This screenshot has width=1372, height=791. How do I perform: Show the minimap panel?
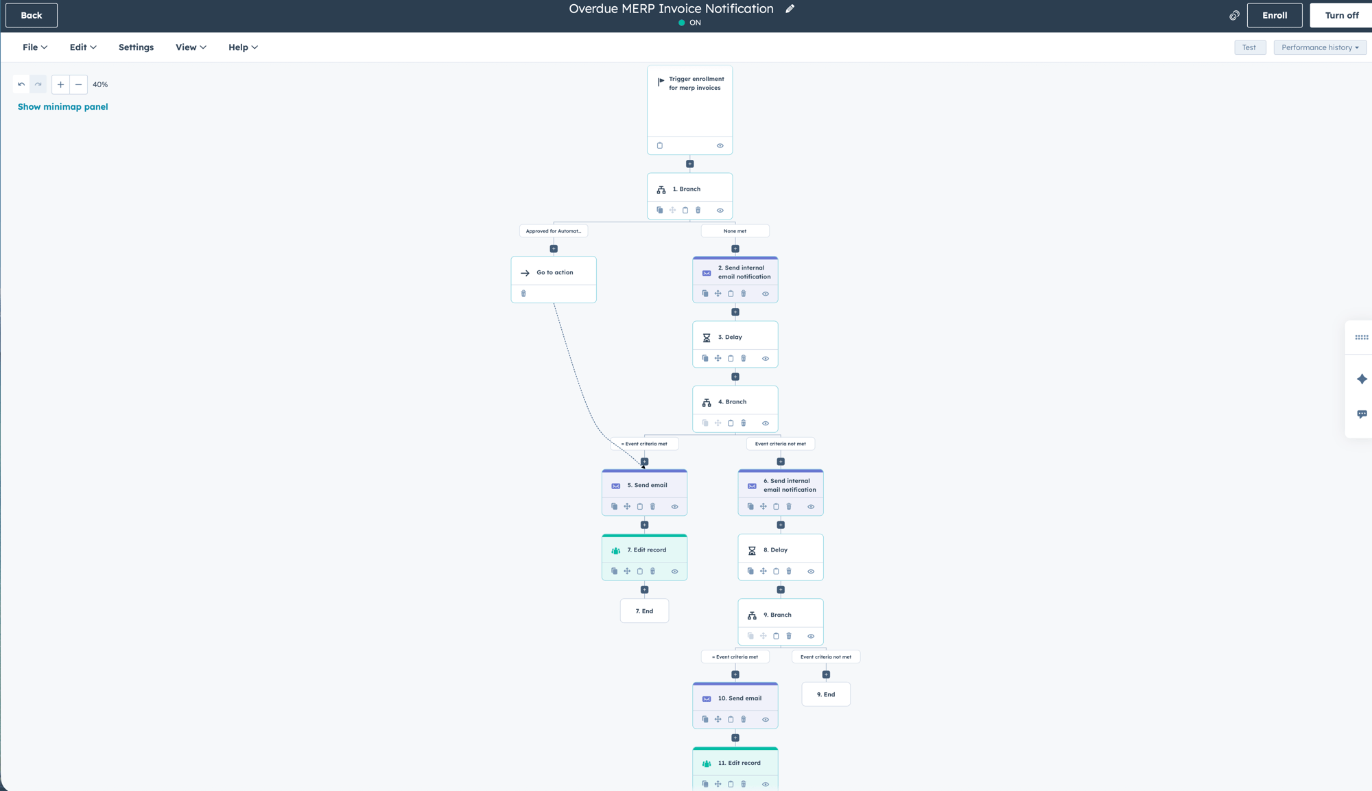click(x=62, y=106)
